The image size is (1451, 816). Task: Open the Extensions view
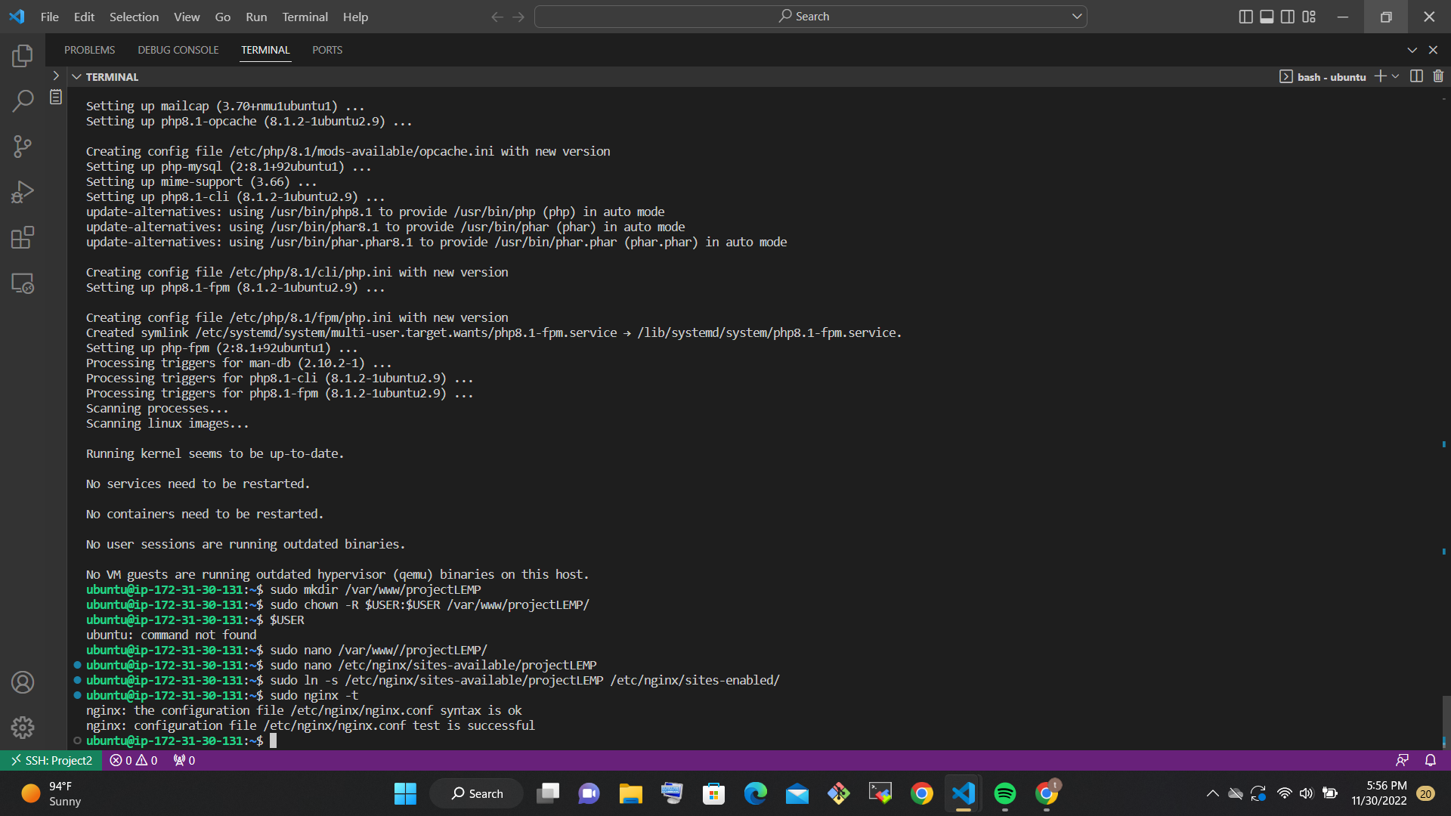point(23,237)
